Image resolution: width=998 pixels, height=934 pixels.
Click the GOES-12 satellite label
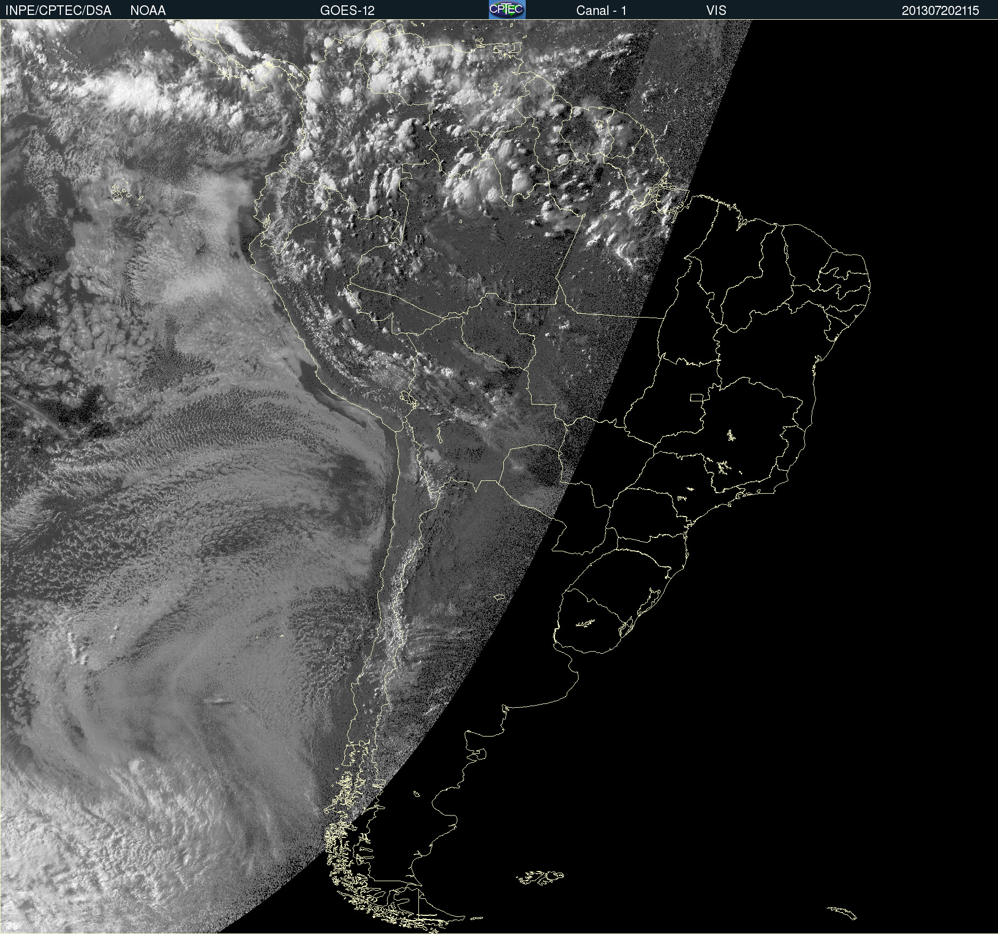point(347,11)
